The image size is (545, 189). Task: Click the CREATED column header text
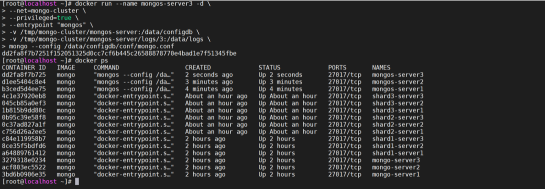(x=198, y=67)
